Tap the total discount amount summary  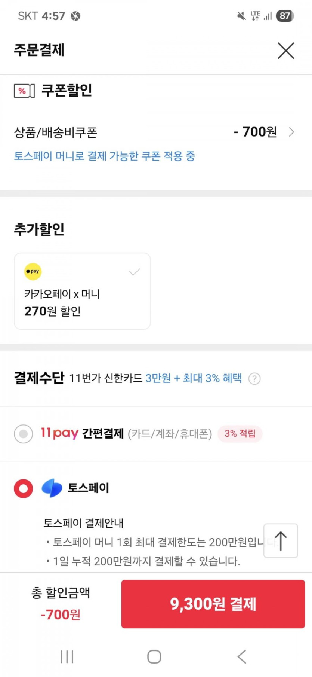(x=61, y=603)
